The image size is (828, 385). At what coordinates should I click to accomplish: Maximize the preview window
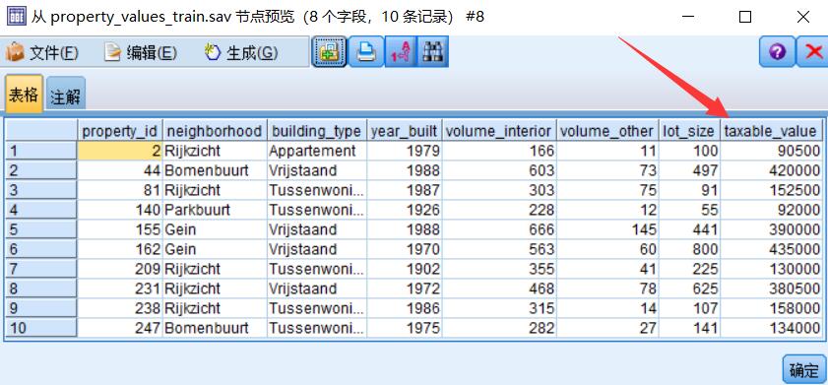(745, 17)
